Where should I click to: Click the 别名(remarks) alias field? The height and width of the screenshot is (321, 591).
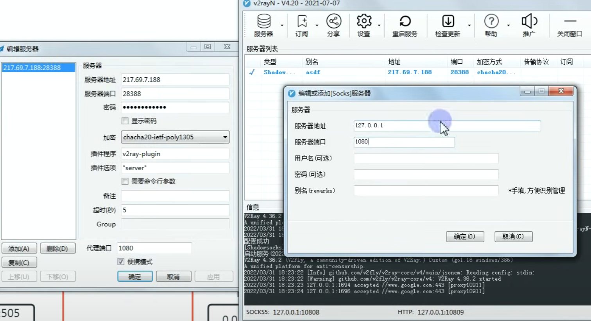(426, 191)
